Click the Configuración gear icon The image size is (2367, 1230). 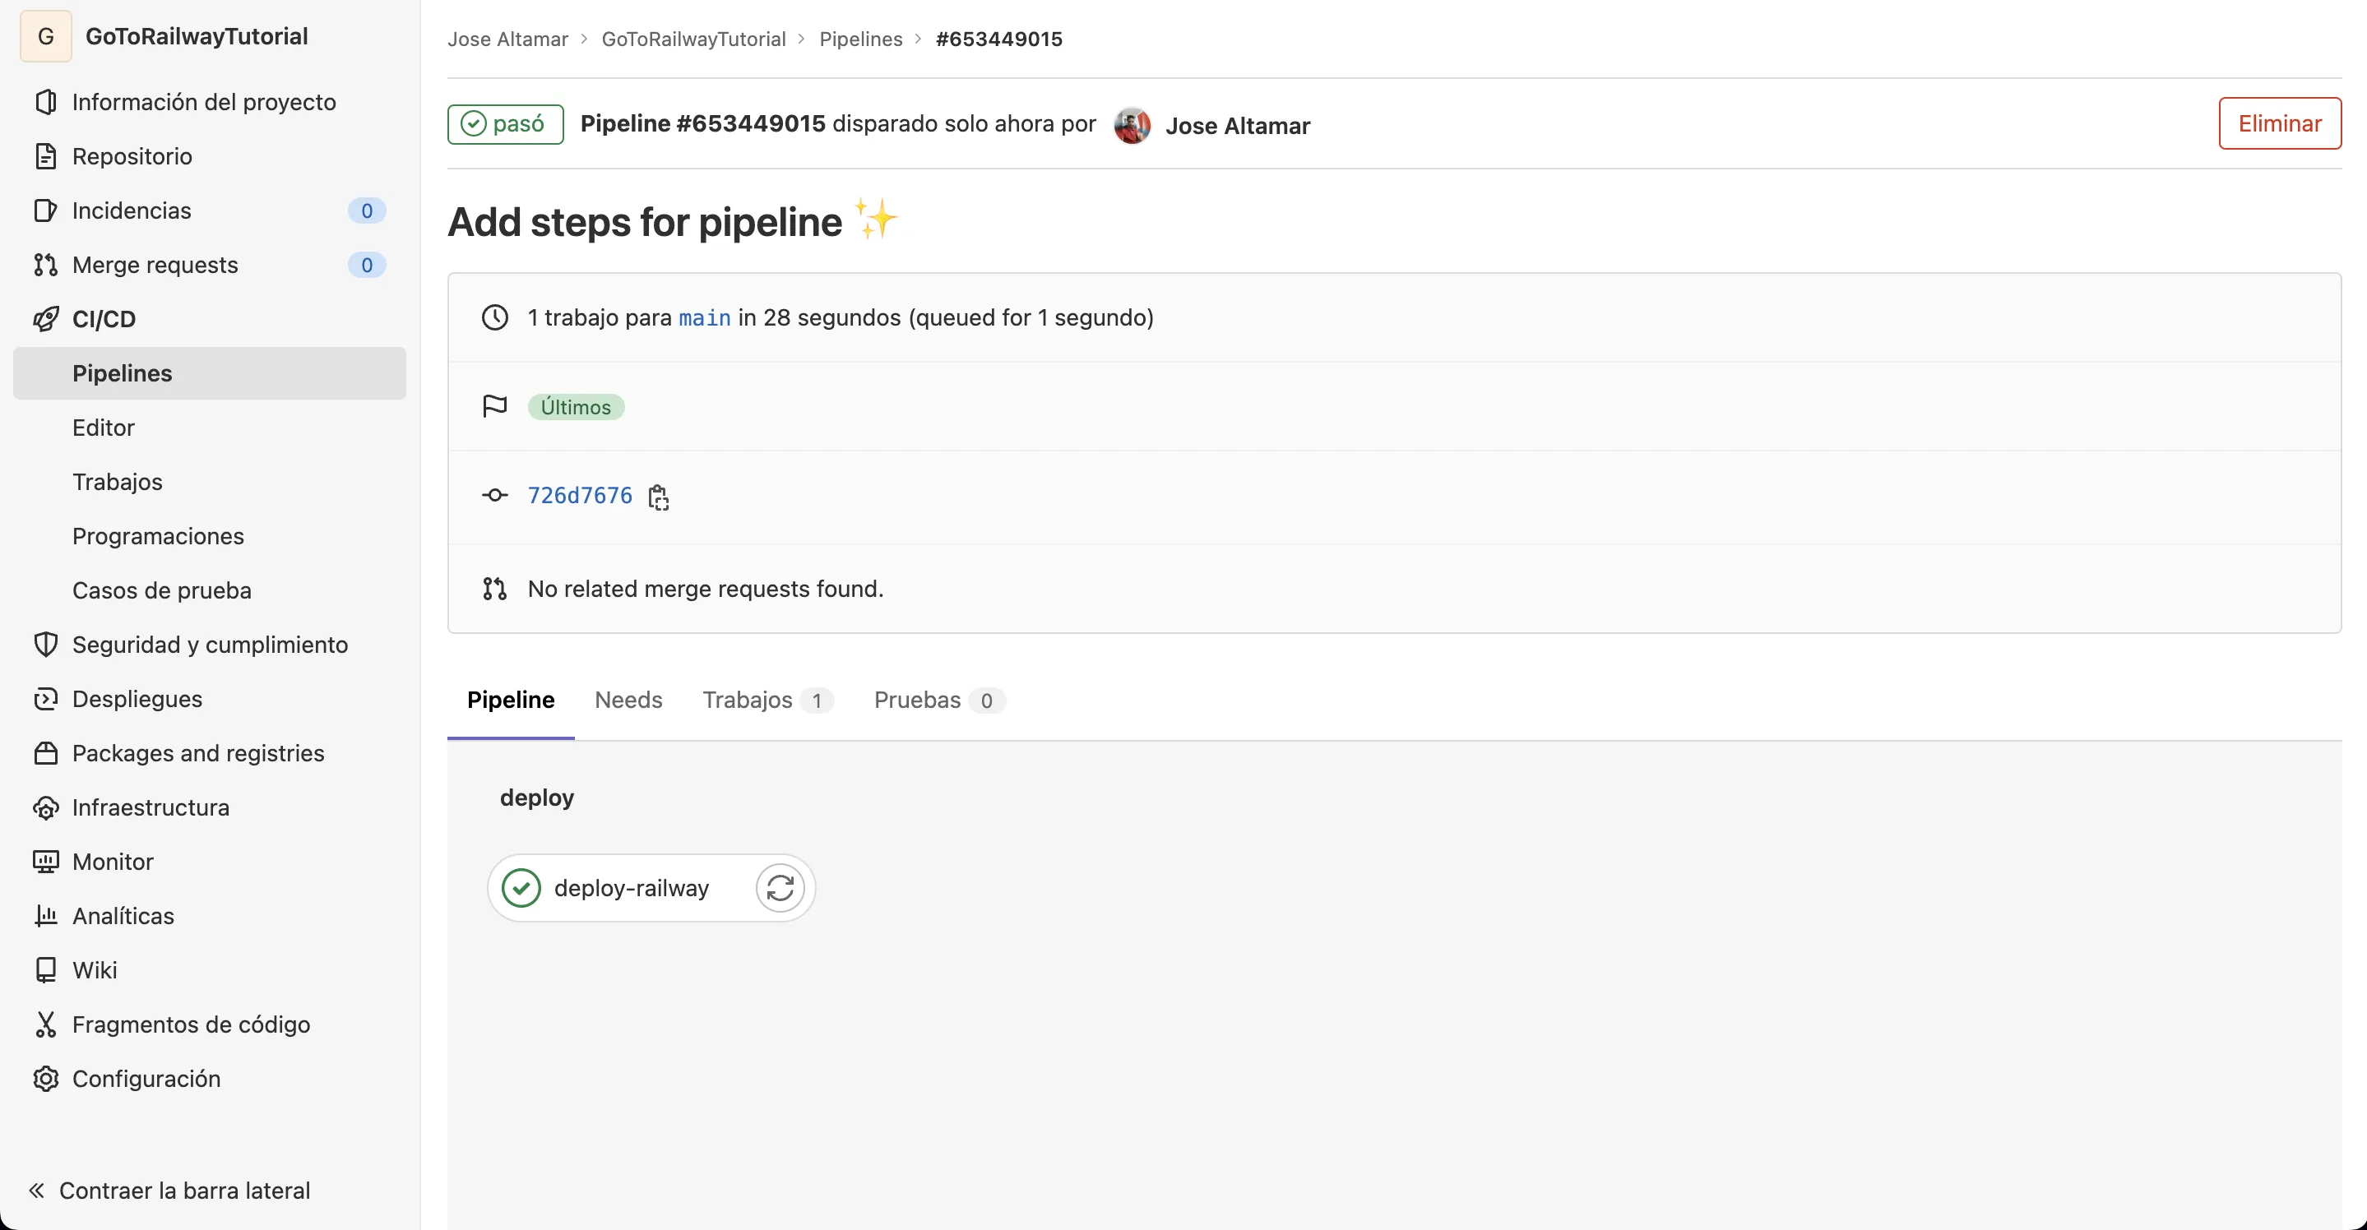point(45,1079)
